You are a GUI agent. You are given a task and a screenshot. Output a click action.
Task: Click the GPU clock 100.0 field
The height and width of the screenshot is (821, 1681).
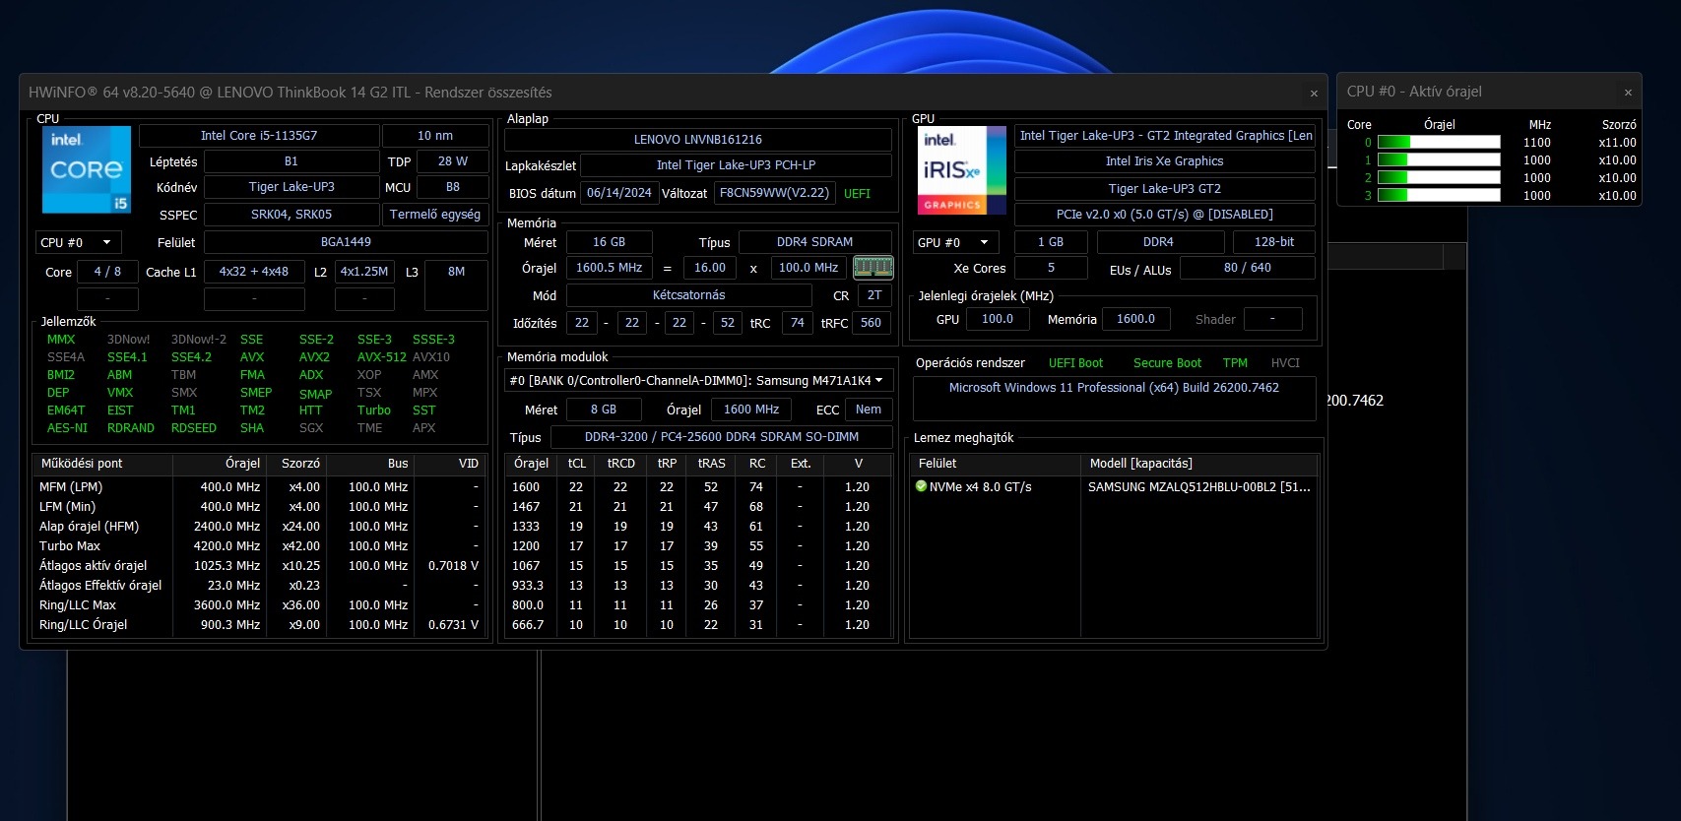pos(998,319)
